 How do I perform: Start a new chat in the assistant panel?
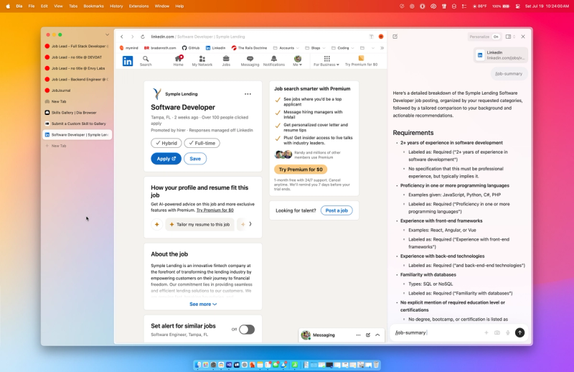(395, 37)
